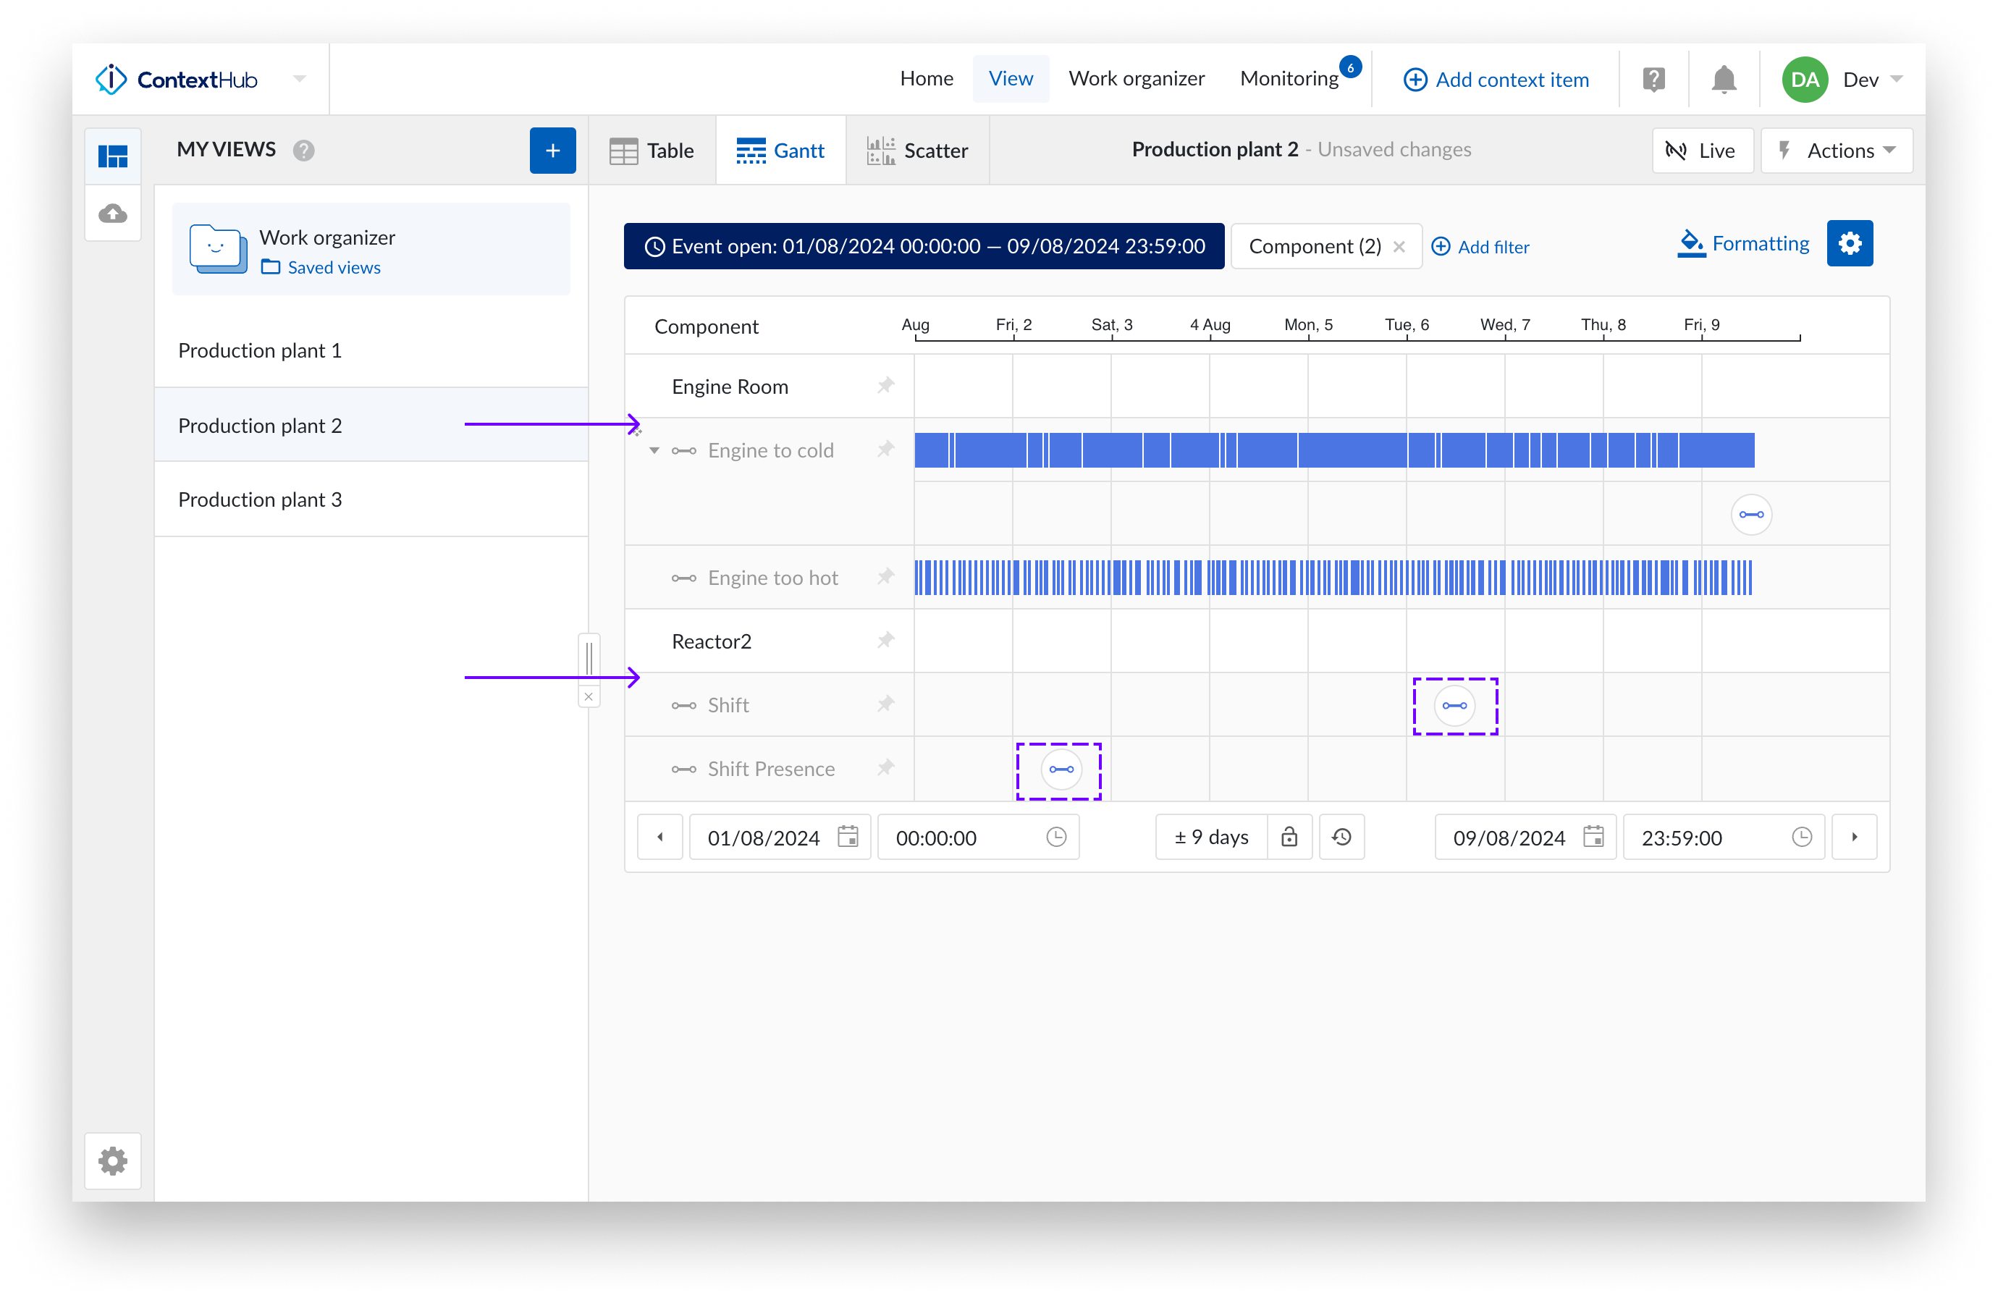Open Work organizer in top navigation
The width and height of the screenshot is (1998, 1303).
point(1136,79)
